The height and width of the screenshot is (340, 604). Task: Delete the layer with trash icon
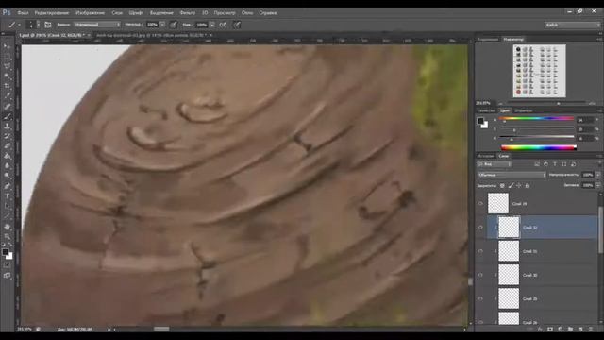pyautogui.click(x=591, y=330)
